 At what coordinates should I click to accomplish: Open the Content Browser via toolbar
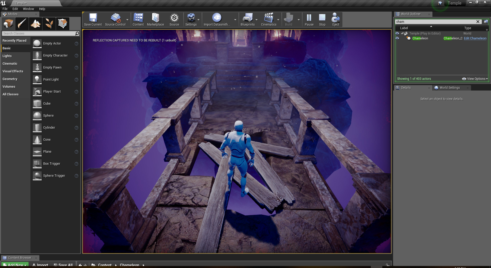point(138,19)
